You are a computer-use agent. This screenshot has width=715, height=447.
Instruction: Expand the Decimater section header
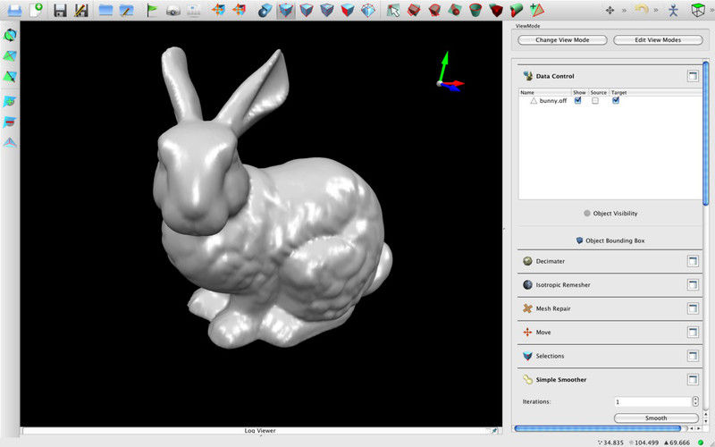pyautogui.click(x=610, y=261)
